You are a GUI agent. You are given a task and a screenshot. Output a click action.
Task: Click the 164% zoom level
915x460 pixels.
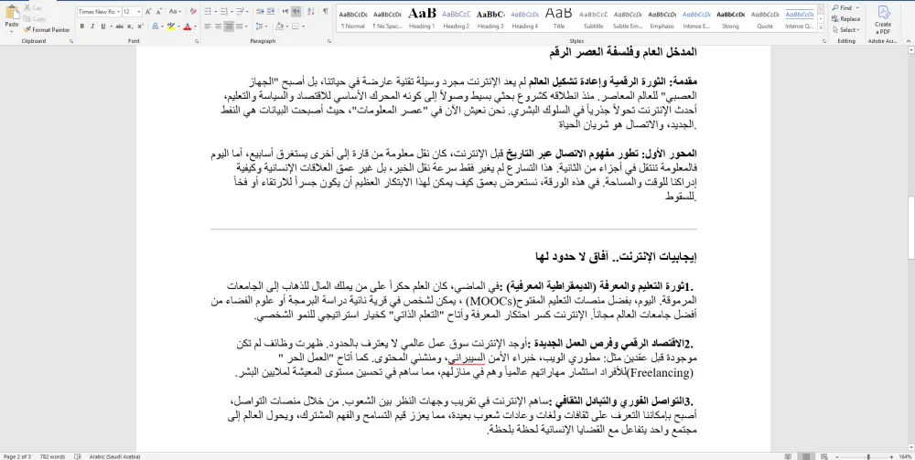click(907, 456)
